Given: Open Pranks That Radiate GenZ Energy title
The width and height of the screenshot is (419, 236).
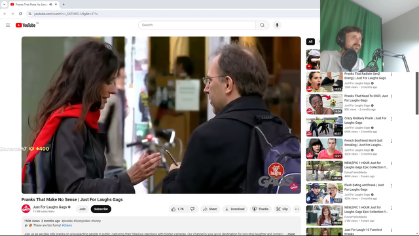Looking at the screenshot, I should pos(365,76).
